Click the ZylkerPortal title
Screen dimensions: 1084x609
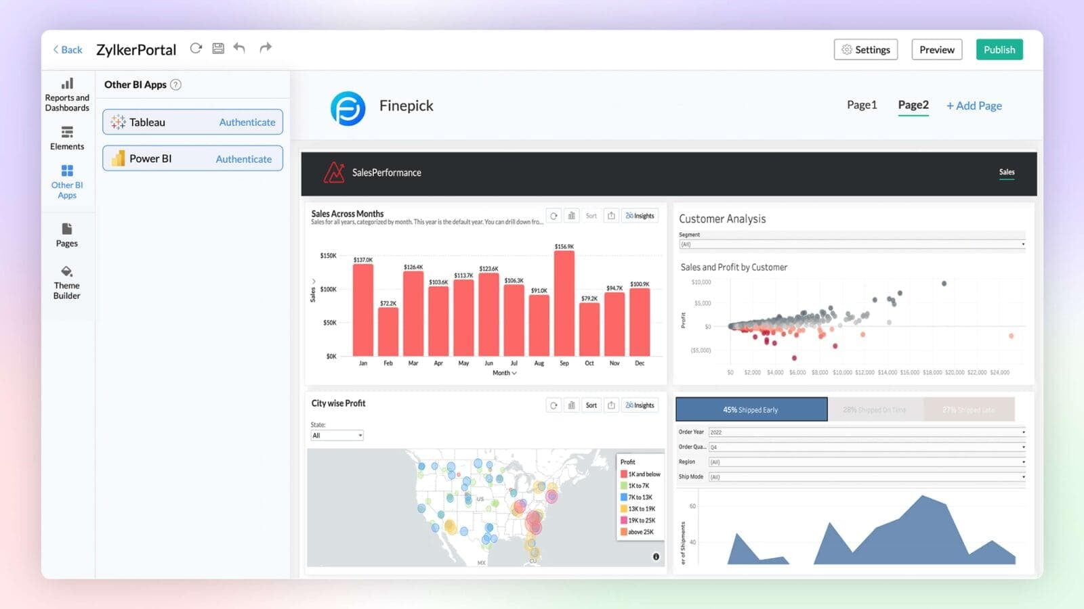click(136, 49)
